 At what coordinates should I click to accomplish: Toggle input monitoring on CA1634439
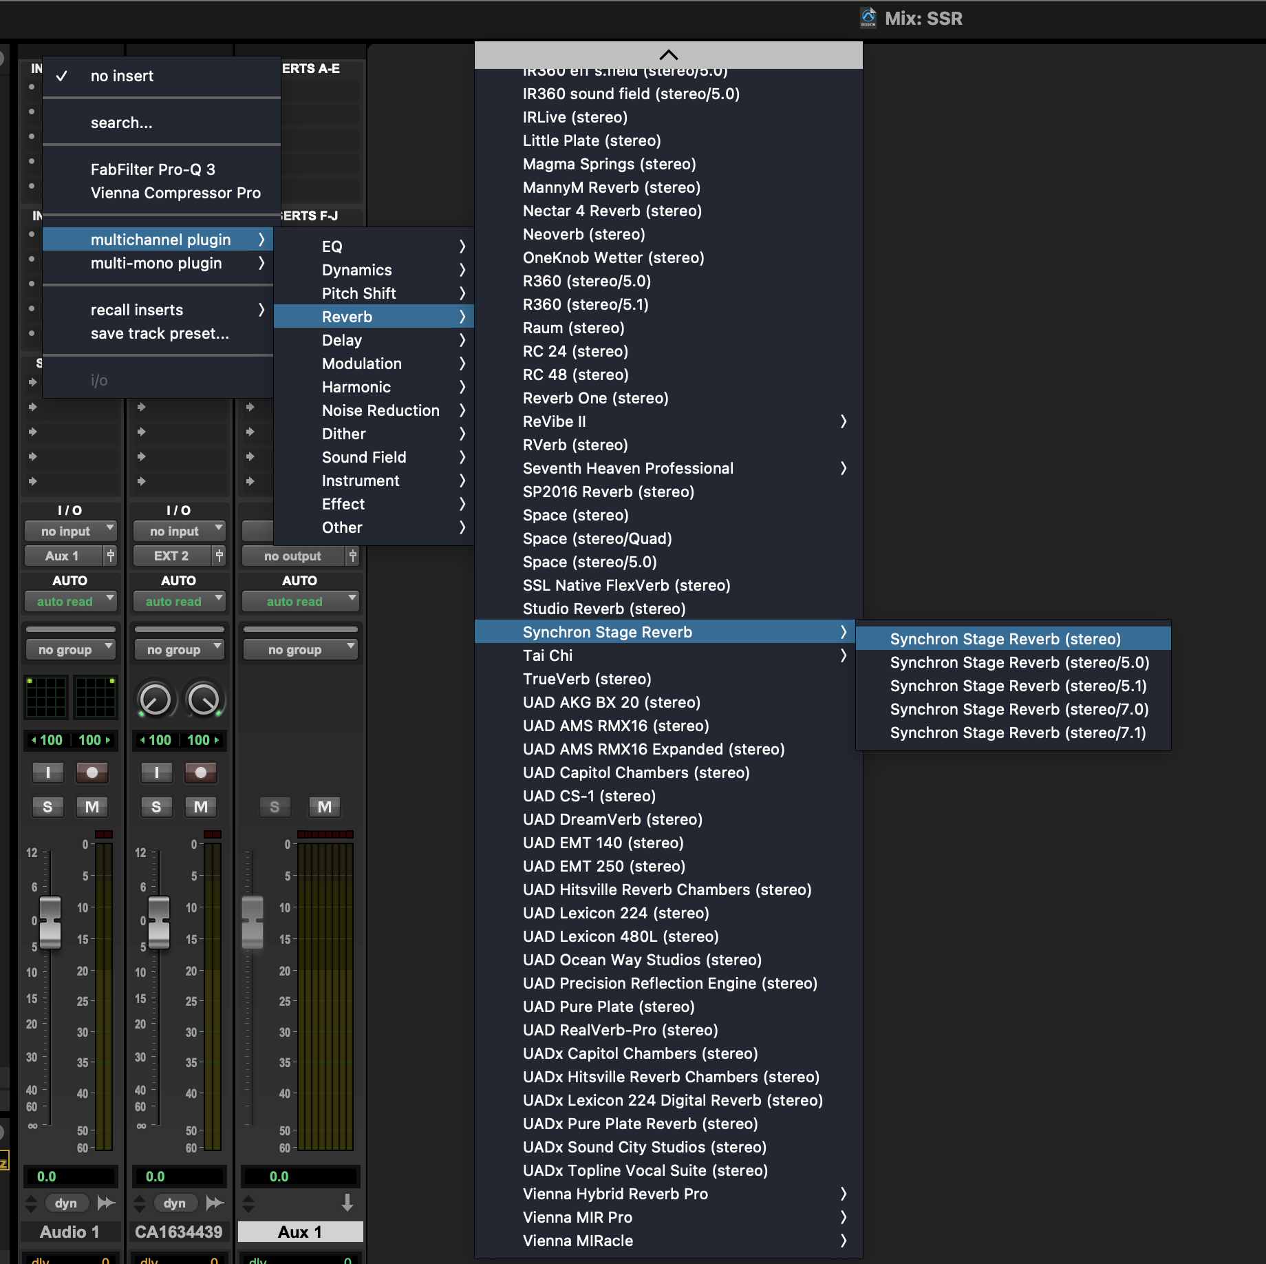click(x=156, y=772)
